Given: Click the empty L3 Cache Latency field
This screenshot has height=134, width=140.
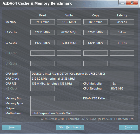Looking at the screenshot, I should (122, 53).
